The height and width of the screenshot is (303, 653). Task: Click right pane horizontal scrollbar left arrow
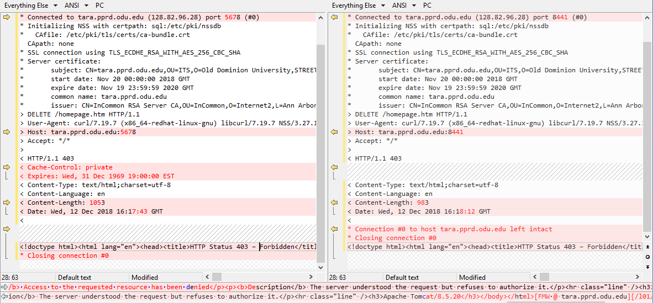(x=535, y=277)
